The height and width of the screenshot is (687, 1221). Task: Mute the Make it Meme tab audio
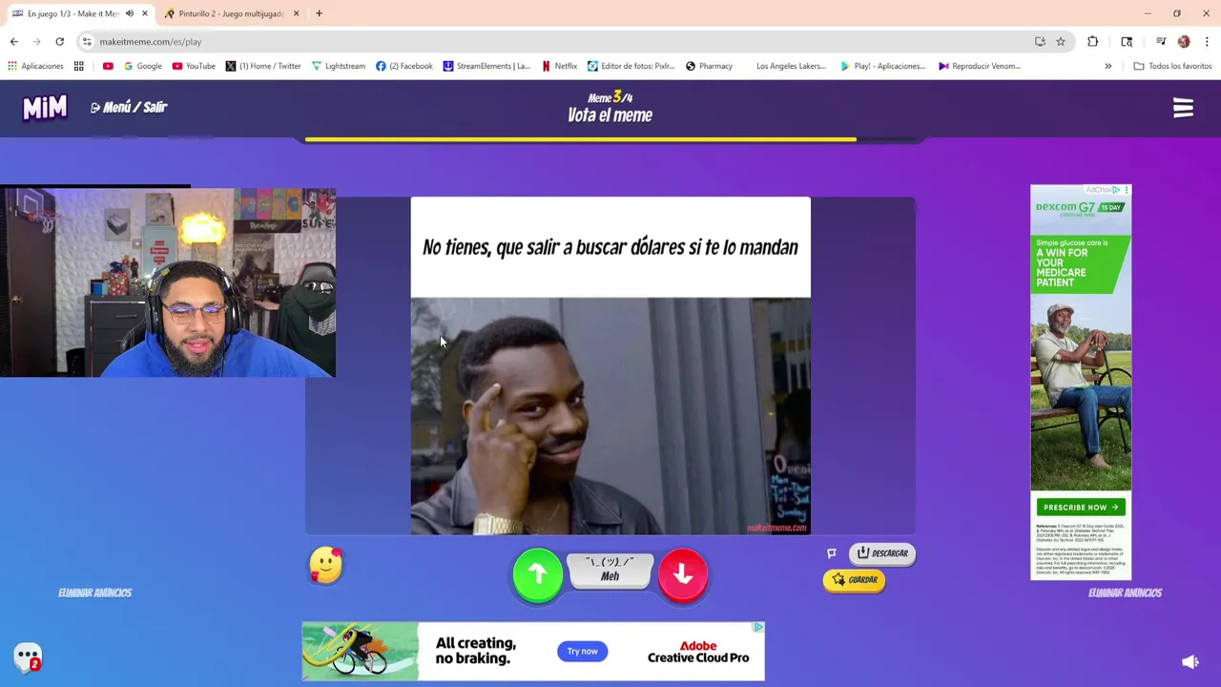click(x=130, y=13)
